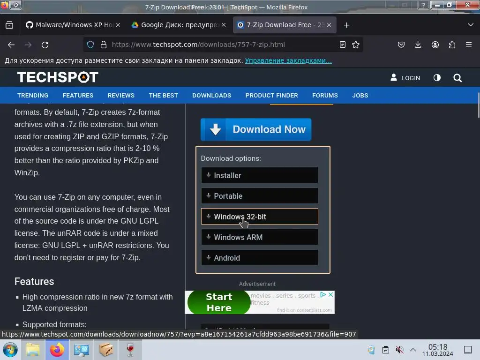Open the clipboard tray icon
The height and width of the screenshot is (360, 480).
coord(386,350)
